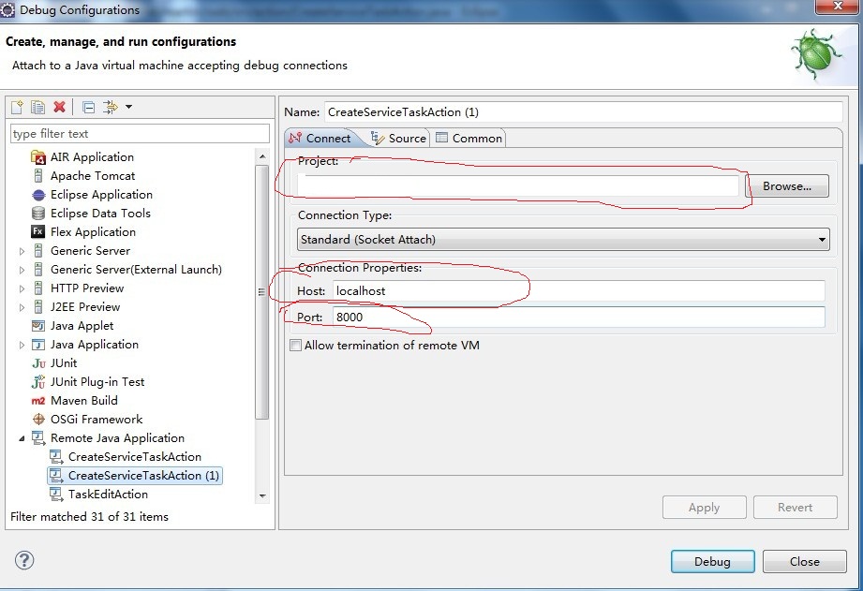Select CreateServiceTaskAction (1) under Remote Java Application

tap(142, 475)
